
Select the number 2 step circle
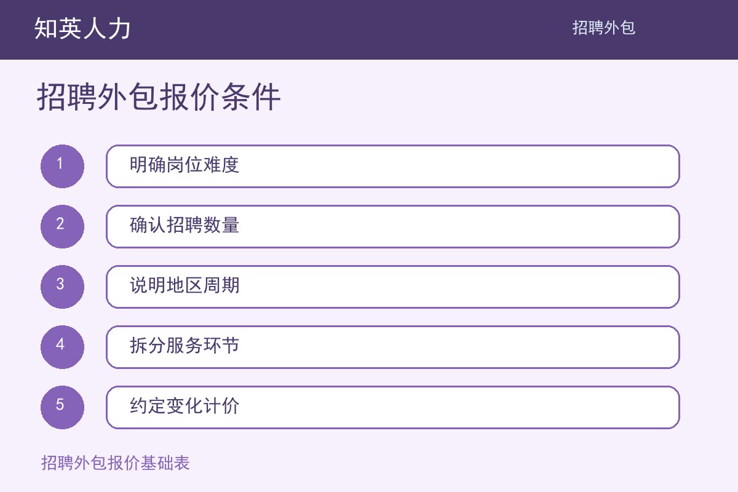62,226
